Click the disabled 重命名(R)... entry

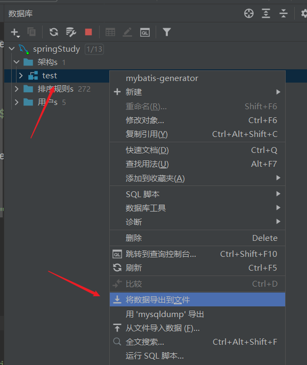(x=197, y=107)
